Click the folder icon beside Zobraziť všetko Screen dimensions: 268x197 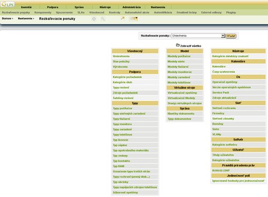[177, 45]
